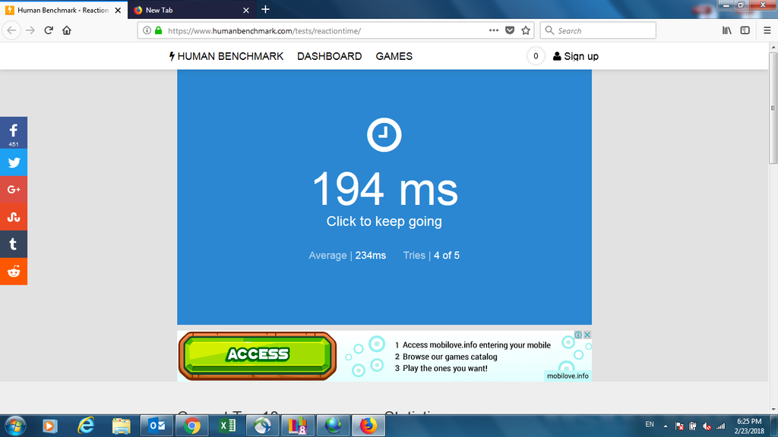The width and height of the screenshot is (778, 437).
Task: Close the Human Benchmark tab
Action: [118, 10]
